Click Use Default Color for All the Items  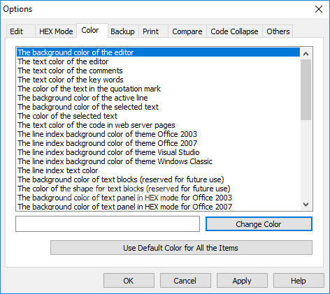coord(181,248)
